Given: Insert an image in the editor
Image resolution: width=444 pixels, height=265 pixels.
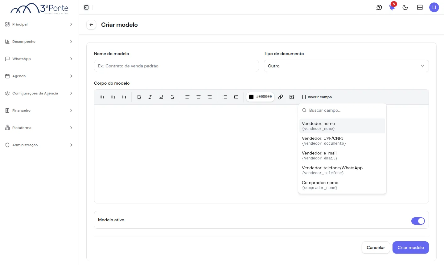Looking at the screenshot, I should pyautogui.click(x=292, y=97).
